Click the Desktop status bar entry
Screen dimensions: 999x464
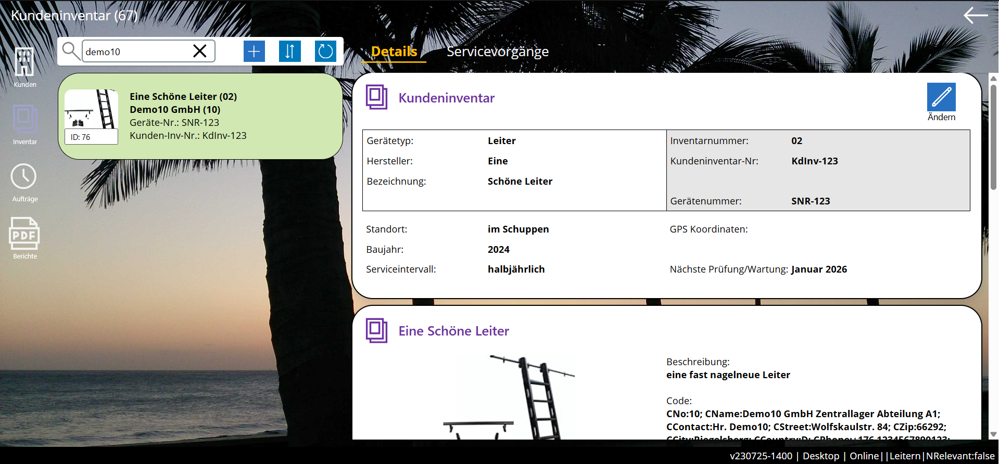click(821, 456)
